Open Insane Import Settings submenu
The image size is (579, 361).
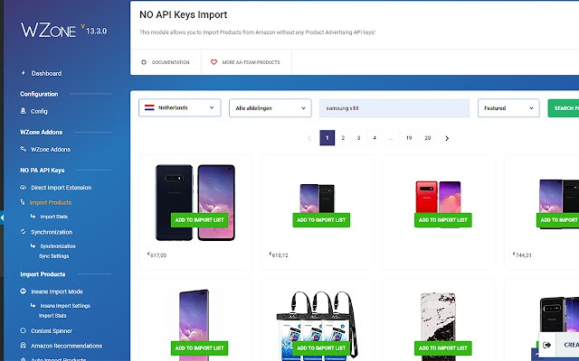[65, 306]
